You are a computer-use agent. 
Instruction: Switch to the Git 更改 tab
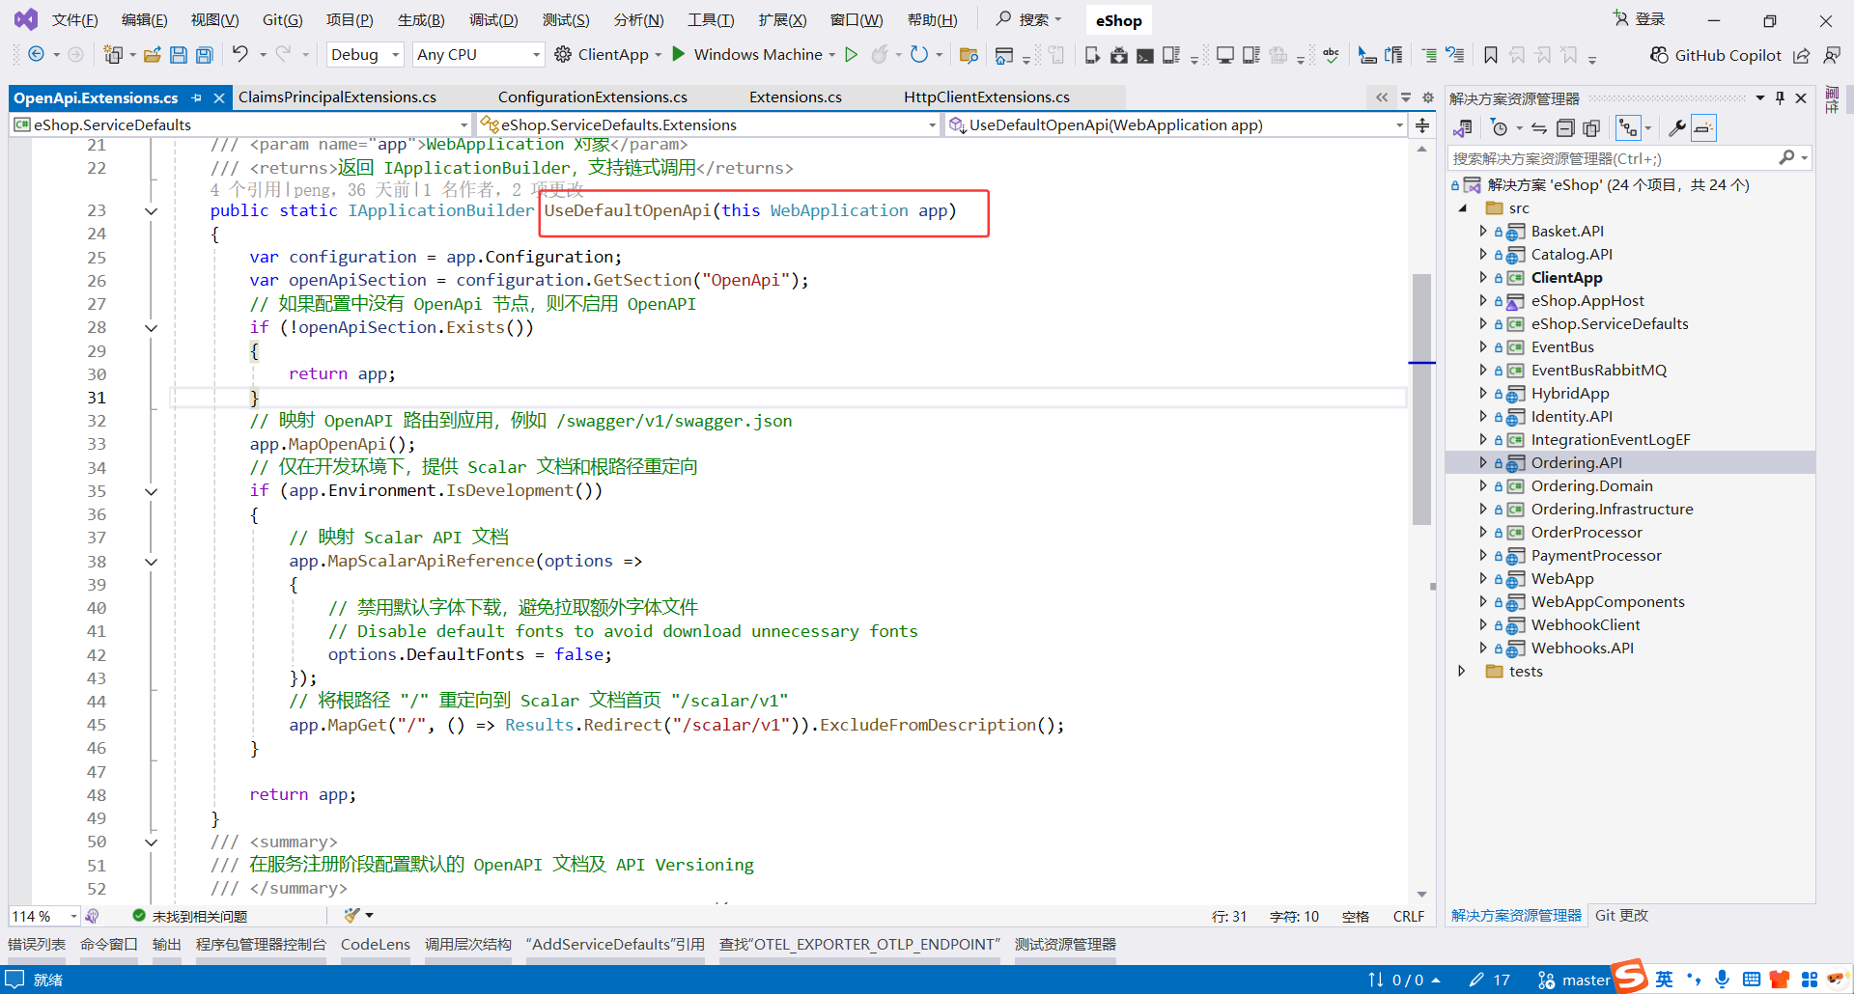tap(1621, 915)
